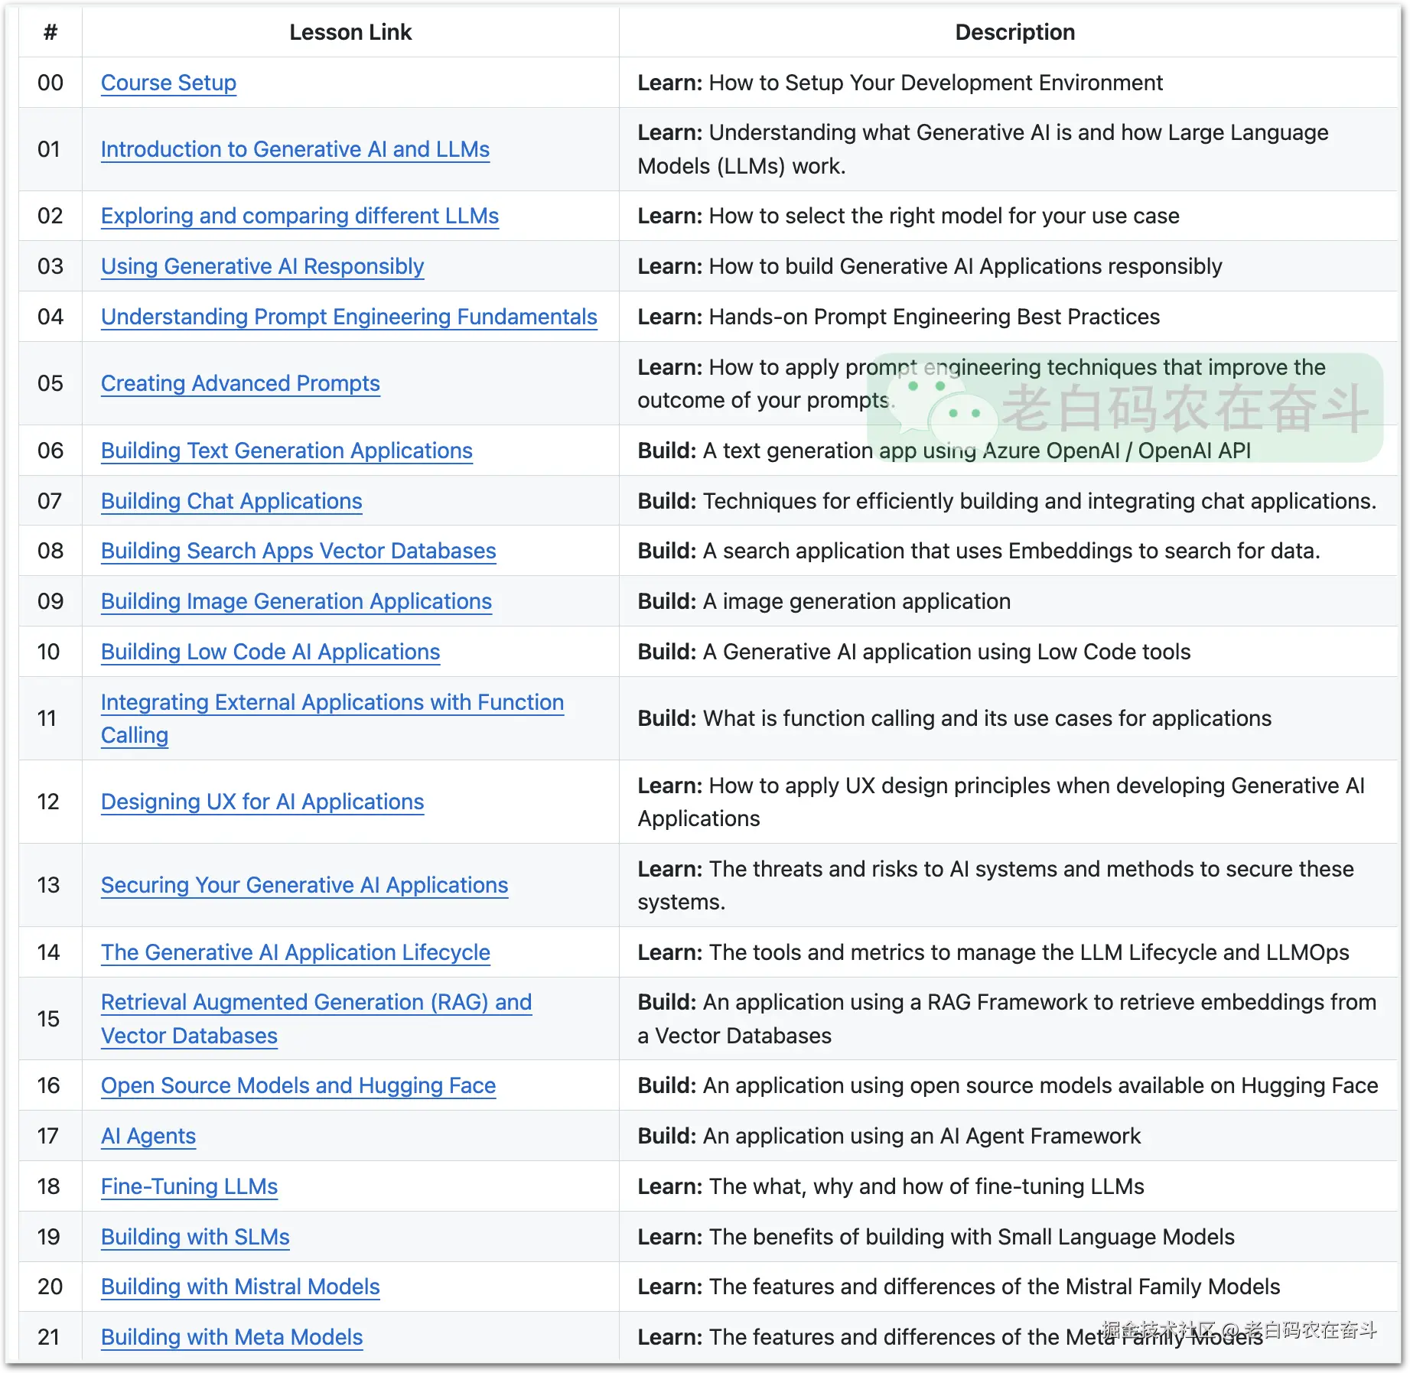This screenshot has height=1373, width=1410.
Task: Open the Course Setup lesson link
Action: click(168, 83)
